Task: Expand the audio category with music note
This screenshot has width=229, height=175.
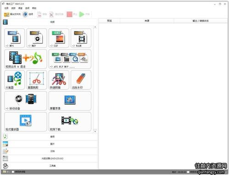Action: (x=50, y=137)
